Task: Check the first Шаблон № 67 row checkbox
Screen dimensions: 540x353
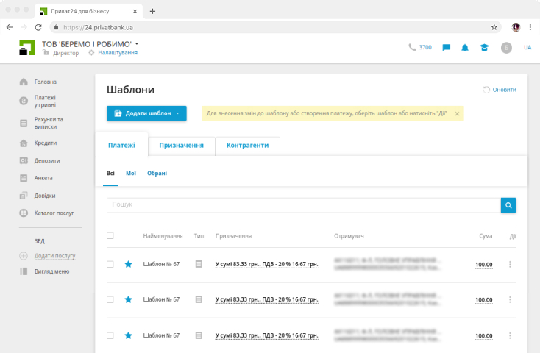Action: (x=110, y=264)
